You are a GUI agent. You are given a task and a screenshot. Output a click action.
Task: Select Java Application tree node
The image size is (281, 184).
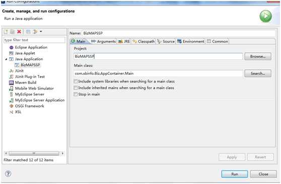[29, 59]
